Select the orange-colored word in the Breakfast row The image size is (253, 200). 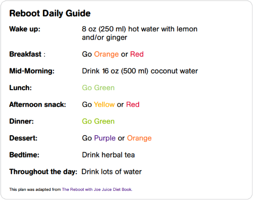click(106, 55)
